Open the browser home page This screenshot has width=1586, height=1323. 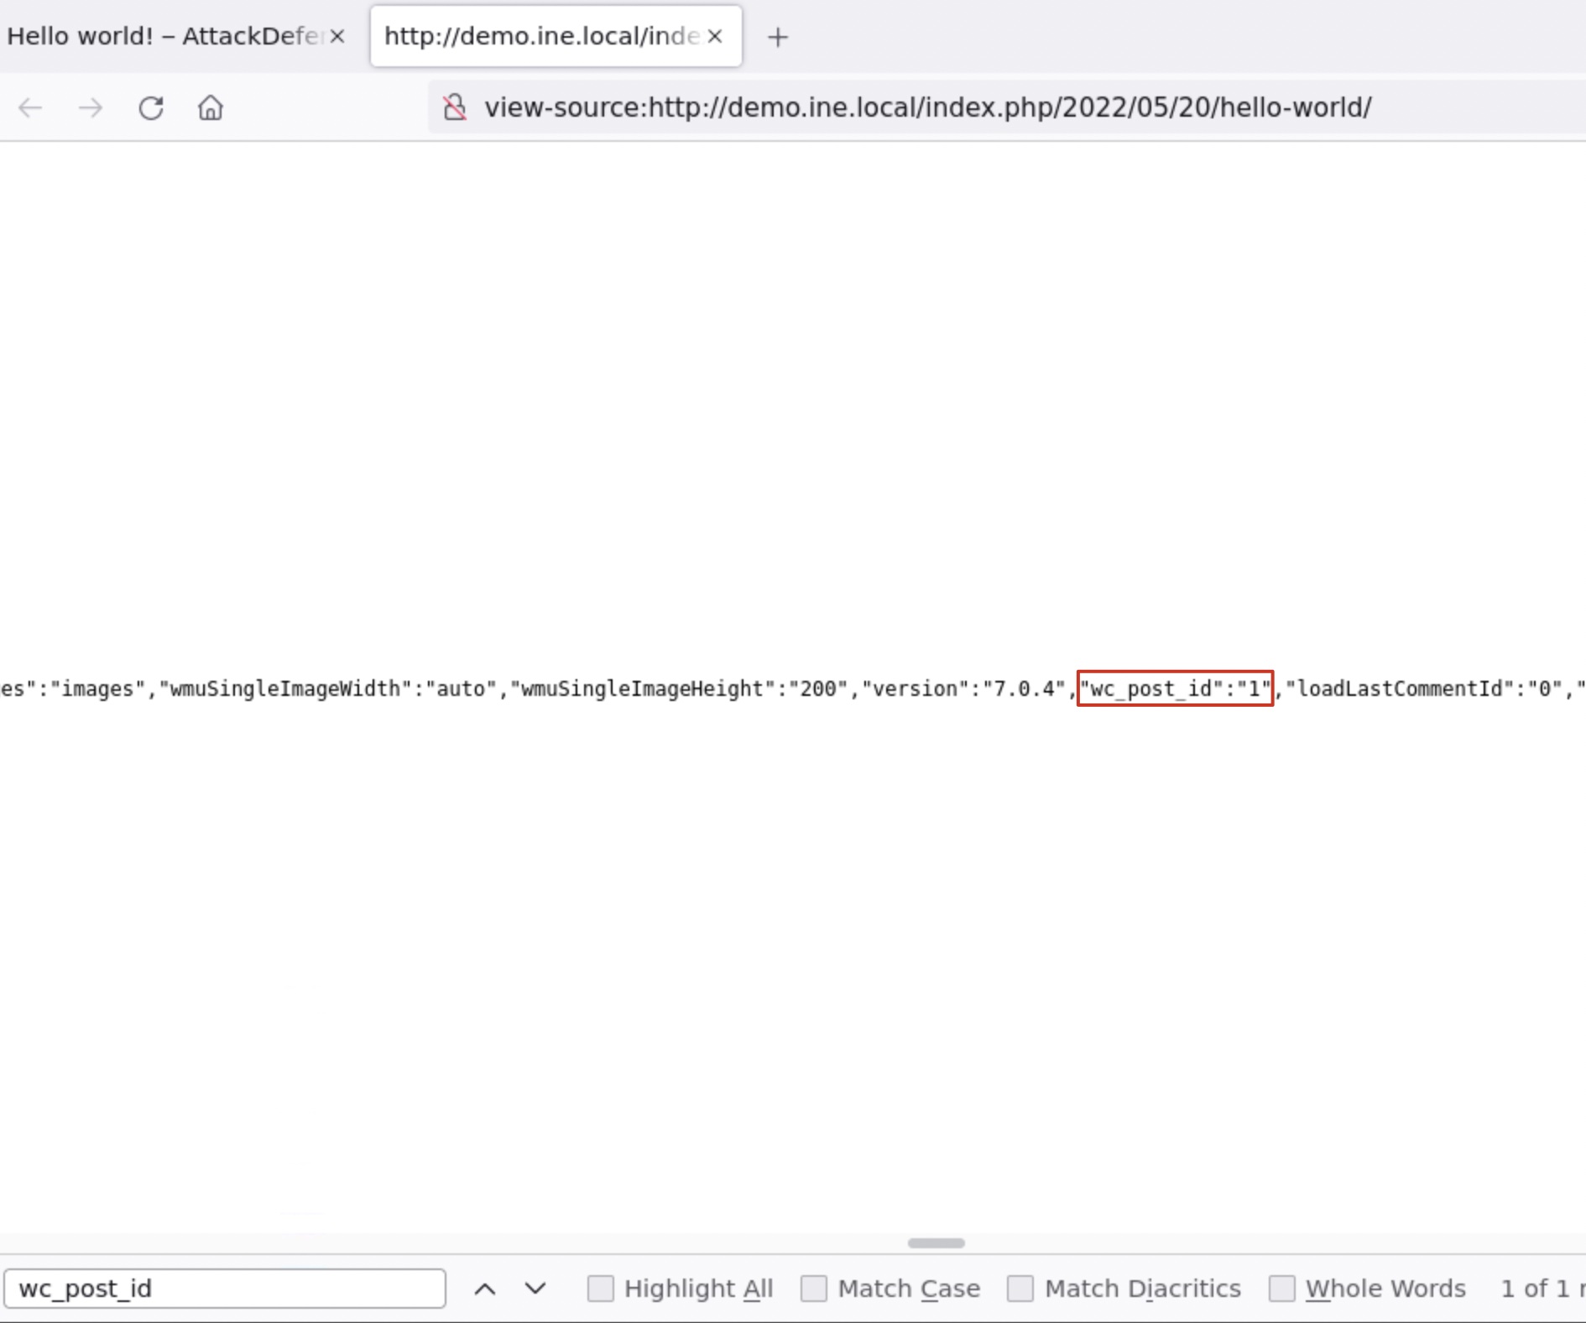[x=211, y=107]
